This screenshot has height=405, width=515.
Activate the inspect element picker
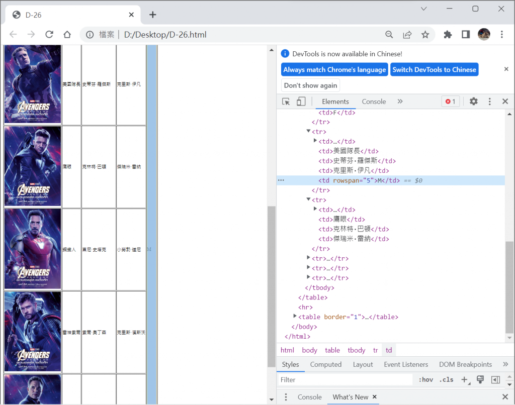pyautogui.click(x=286, y=102)
